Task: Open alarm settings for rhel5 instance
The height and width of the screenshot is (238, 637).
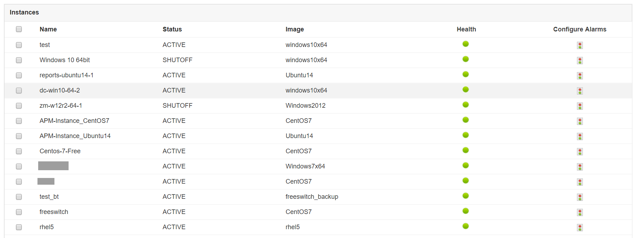Action: coord(580,227)
